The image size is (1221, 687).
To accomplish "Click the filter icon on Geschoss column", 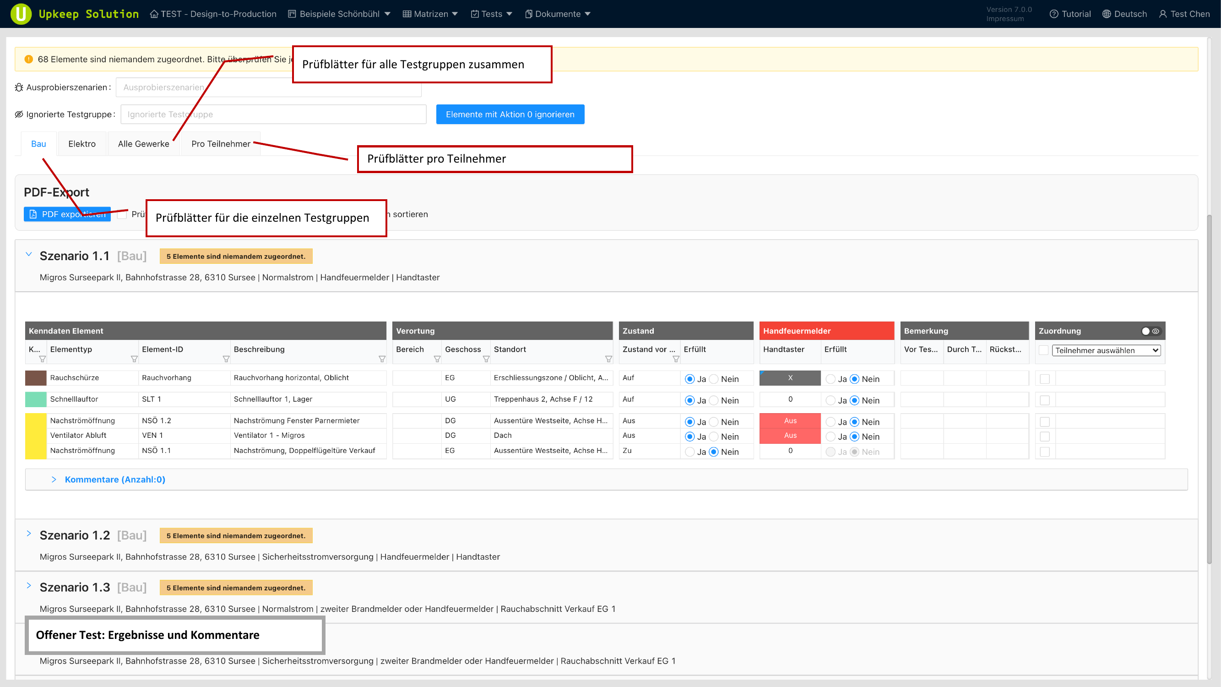I will (486, 359).
